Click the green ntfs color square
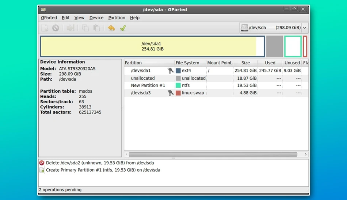Viewport: 347px width, 200px height. pyautogui.click(x=178, y=85)
